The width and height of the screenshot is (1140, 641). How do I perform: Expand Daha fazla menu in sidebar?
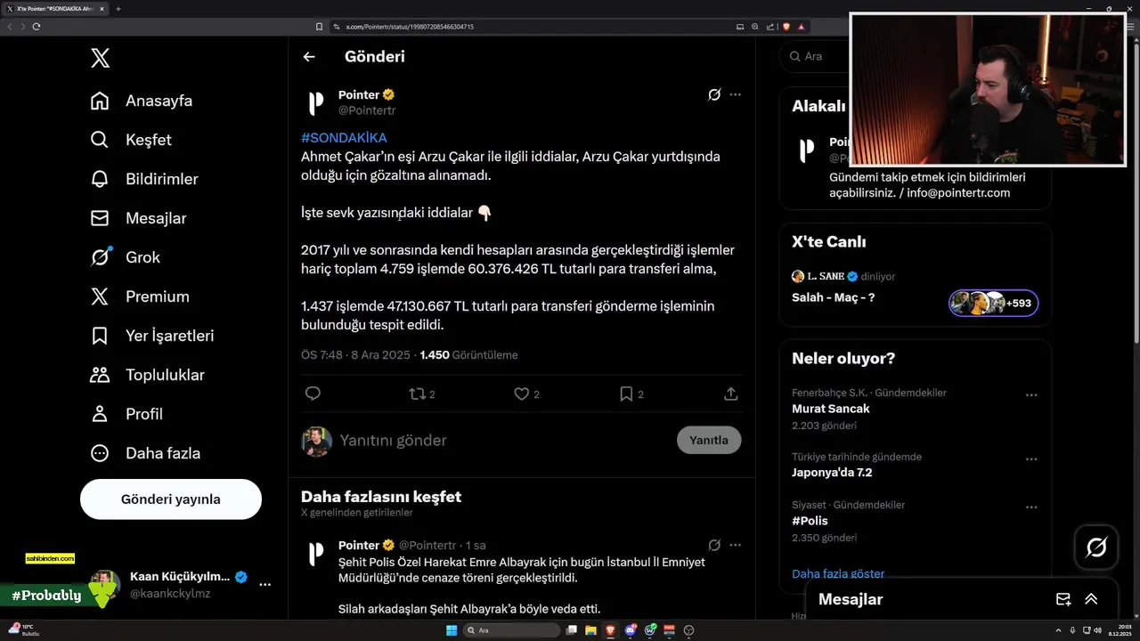pos(145,453)
